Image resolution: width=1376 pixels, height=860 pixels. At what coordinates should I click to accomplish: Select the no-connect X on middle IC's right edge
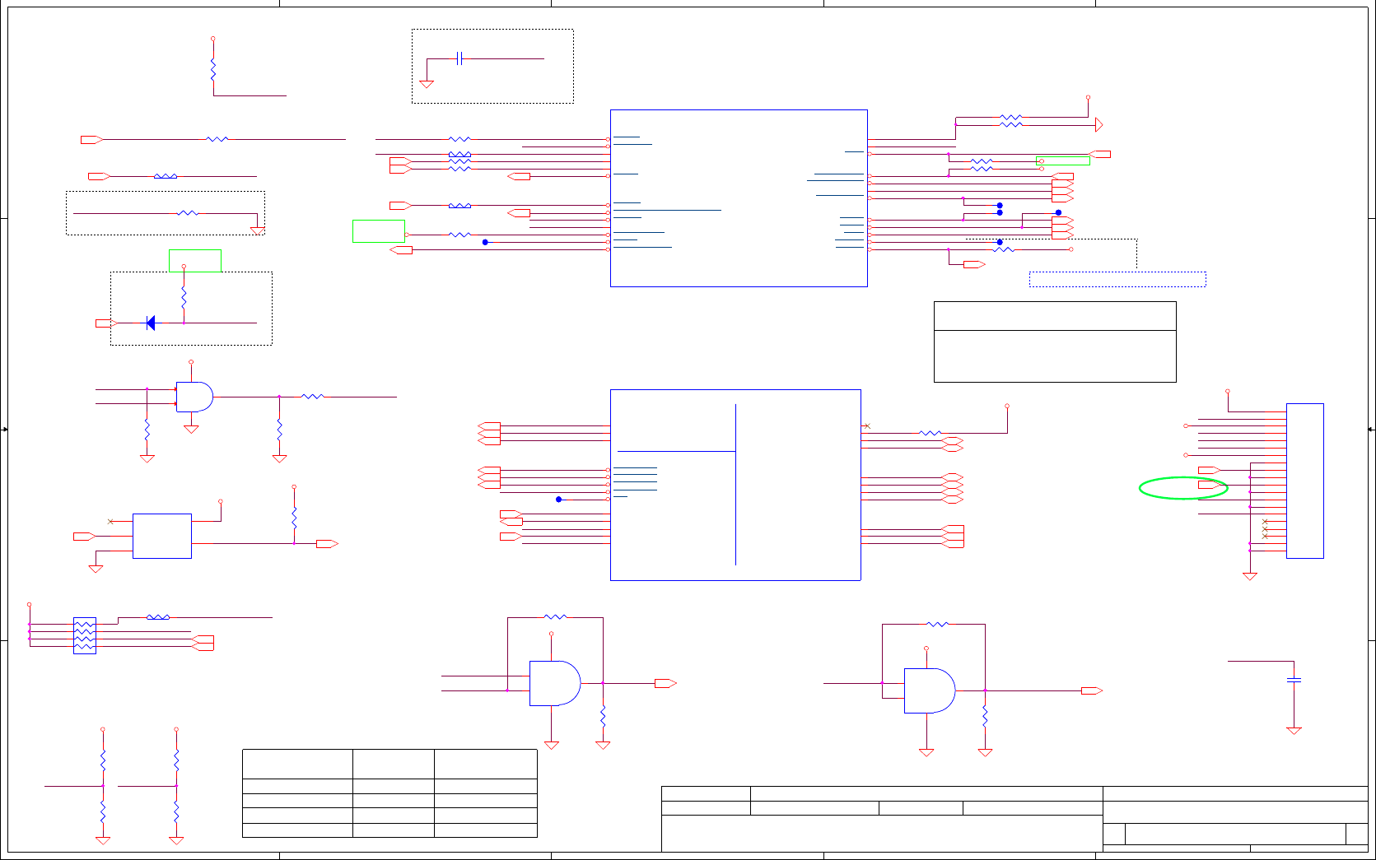pos(866,425)
